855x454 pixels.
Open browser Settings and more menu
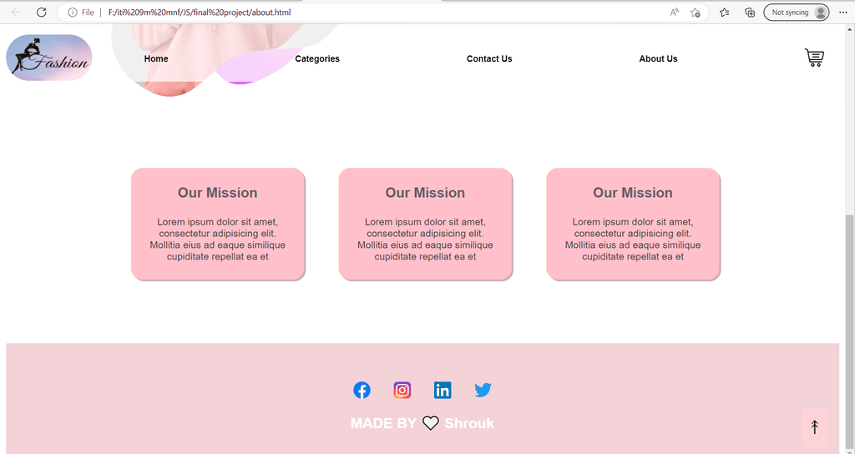click(x=843, y=12)
